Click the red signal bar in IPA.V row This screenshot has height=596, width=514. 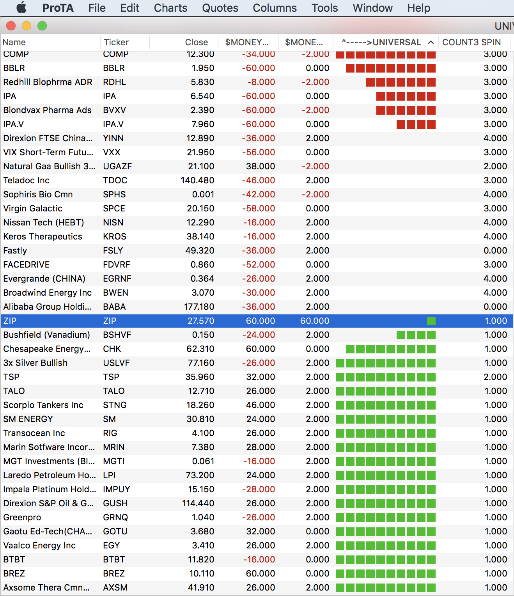click(416, 124)
